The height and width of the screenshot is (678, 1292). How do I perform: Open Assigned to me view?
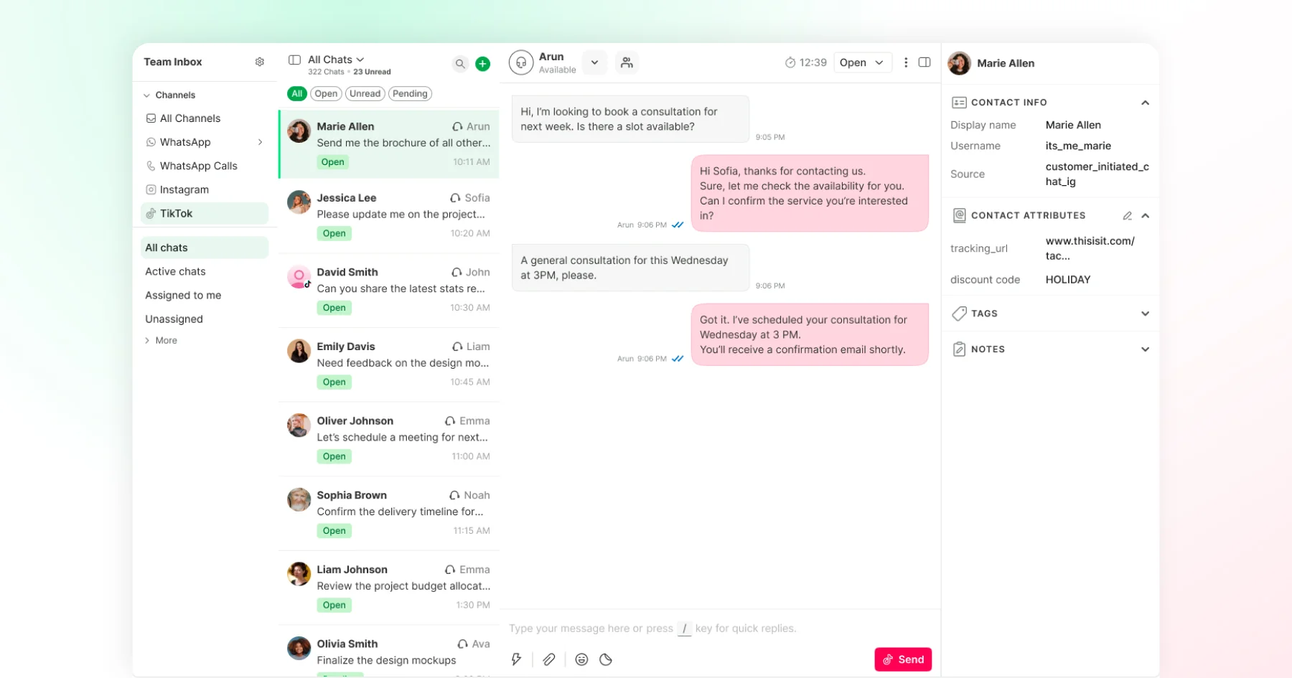click(205, 295)
